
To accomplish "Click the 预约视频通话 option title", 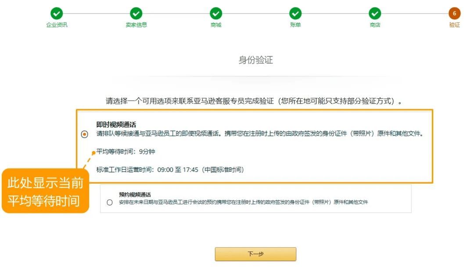I will [135, 195].
